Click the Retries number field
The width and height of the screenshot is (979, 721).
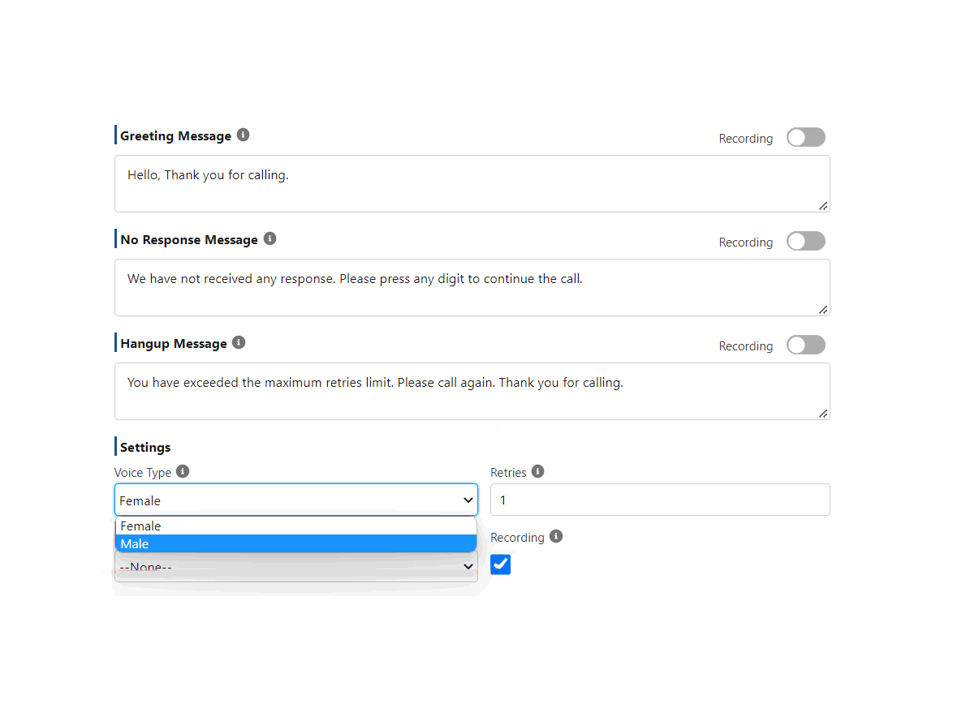[660, 500]
